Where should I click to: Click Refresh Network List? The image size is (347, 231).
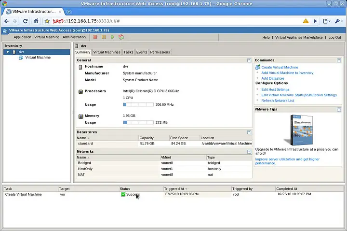coord(278,101)
